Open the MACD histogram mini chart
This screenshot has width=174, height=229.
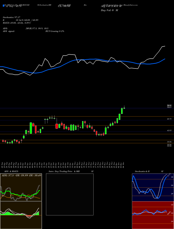pos(21,215)
